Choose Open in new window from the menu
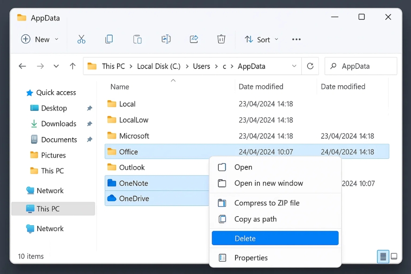Screen dimensions: 411x274 (270, 183)
